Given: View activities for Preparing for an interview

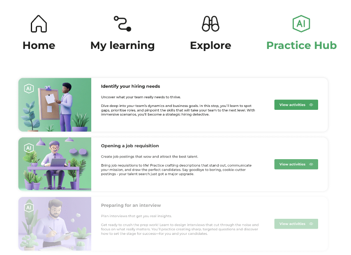Looking at the screenshot, I should click(296, 224).
